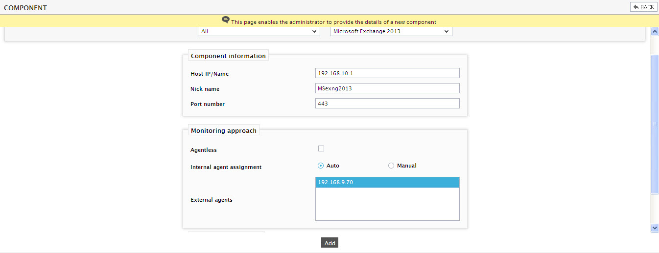
Task: Click the empty area of External agents list
Action: [x=387, y=204]
